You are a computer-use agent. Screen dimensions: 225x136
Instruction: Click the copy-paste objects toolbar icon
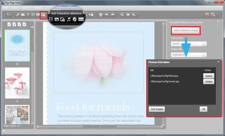pos(91,15)
